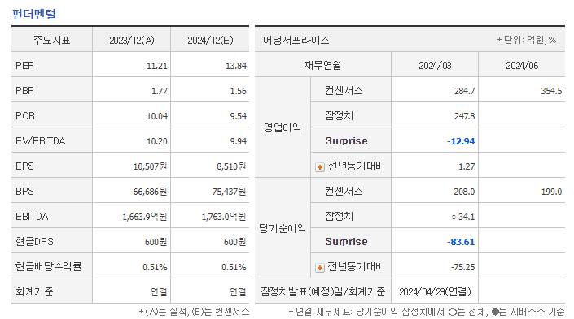This screenshot has width=574, height=319.
Task: Click the 당기순이익 group label
Action: (x=283, y=228)
